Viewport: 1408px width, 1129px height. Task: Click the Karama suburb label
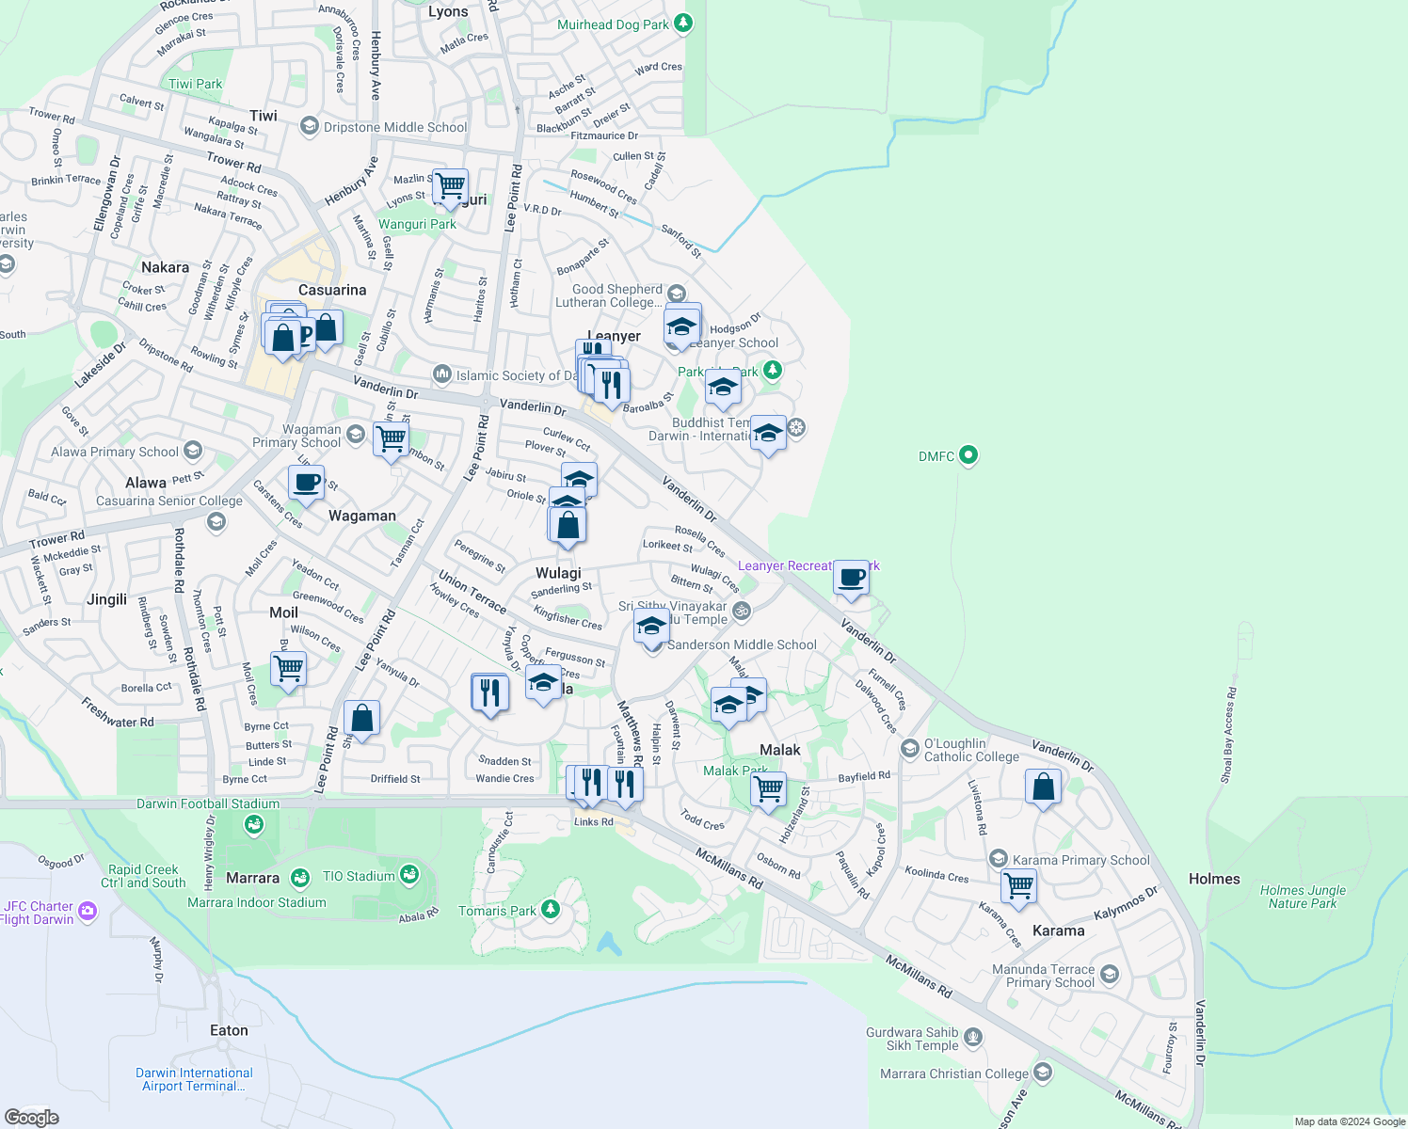coord(1059,930)
